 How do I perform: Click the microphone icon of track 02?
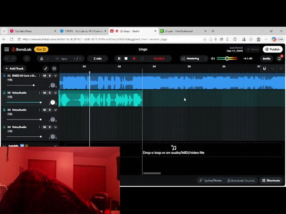coord(4,93)
